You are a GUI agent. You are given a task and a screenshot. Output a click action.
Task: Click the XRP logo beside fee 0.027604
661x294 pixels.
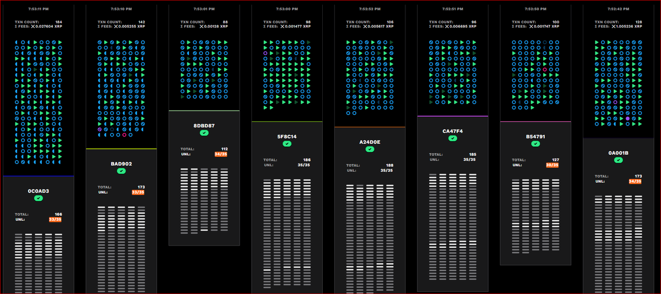click(32, 26)
